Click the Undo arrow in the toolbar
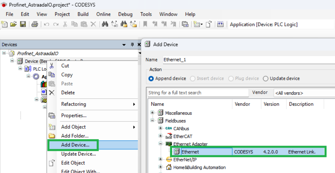 click(x=46, y=24)
